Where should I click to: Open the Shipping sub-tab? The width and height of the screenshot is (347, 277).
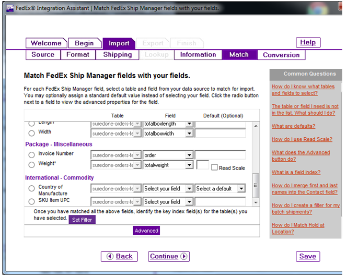117,55
